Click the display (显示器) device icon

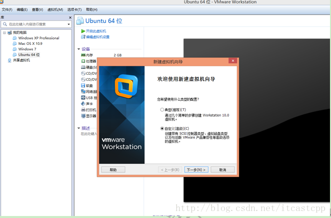point(83,116)
